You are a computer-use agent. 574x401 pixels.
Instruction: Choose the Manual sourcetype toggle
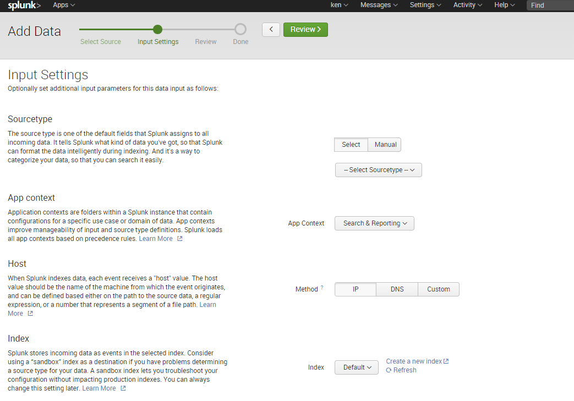pos(385,145)
